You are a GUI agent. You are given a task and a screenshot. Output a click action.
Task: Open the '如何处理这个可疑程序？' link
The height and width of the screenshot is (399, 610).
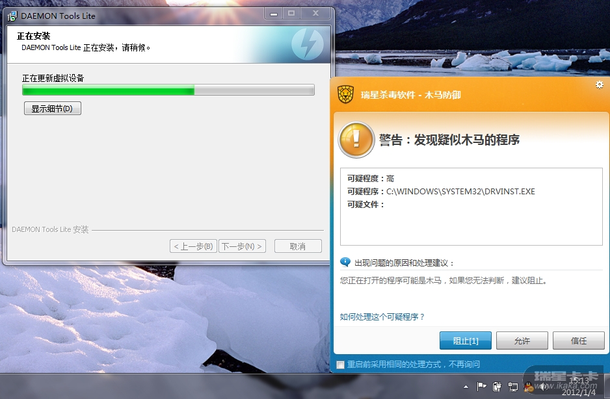pyautogui.click(x=382, y=316)
